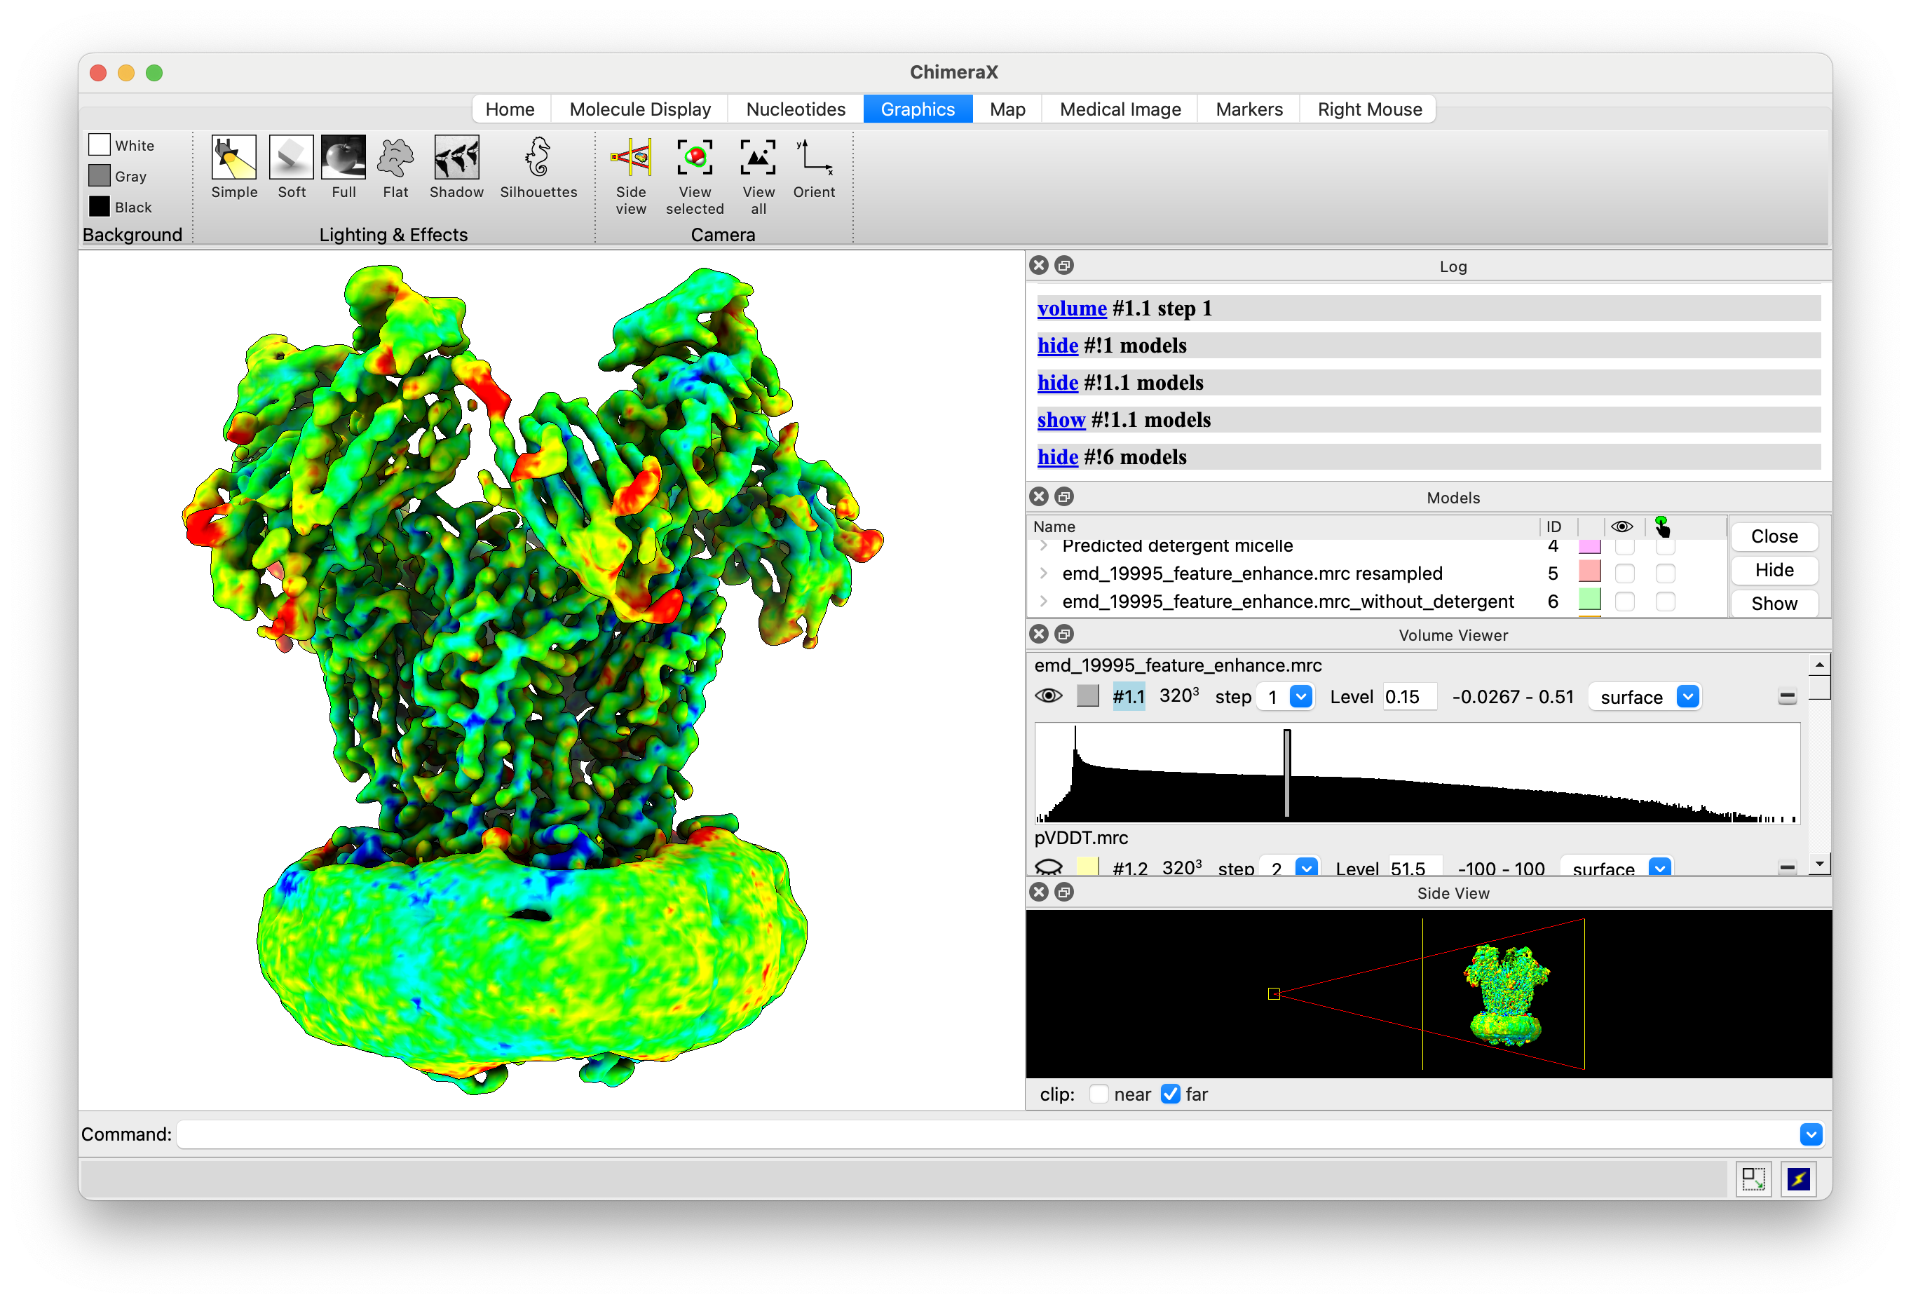The image size is (1911, 1304).
Task: Close the Models panel
Action: coord(1038,496)
